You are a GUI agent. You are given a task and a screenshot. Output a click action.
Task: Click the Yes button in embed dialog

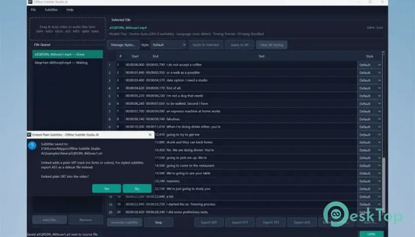tap(107, 188)
